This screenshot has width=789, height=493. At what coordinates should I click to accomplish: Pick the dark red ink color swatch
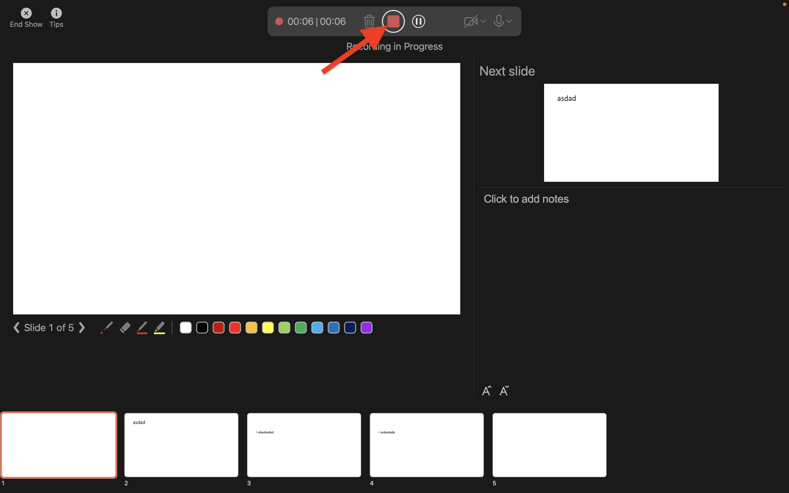[x=218, y=327]
